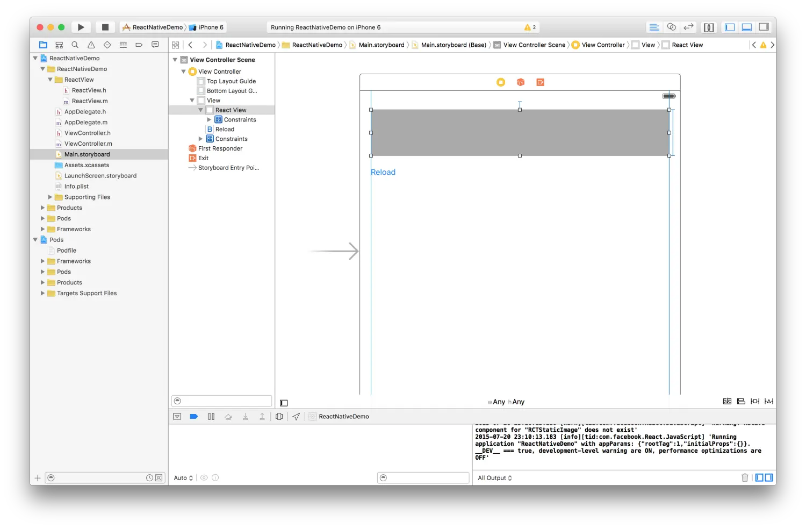The width and height of the screenshot is (806, 528).
Task: Select First Responder cube in scene dock
Action: 520,82
